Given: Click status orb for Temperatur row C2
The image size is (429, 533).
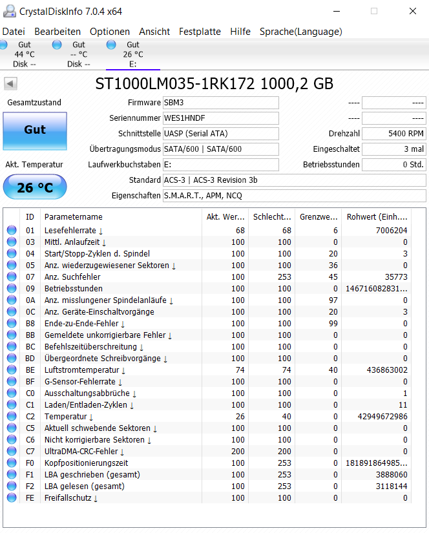Looking at the screenshot, I should (x=12, y=416).
